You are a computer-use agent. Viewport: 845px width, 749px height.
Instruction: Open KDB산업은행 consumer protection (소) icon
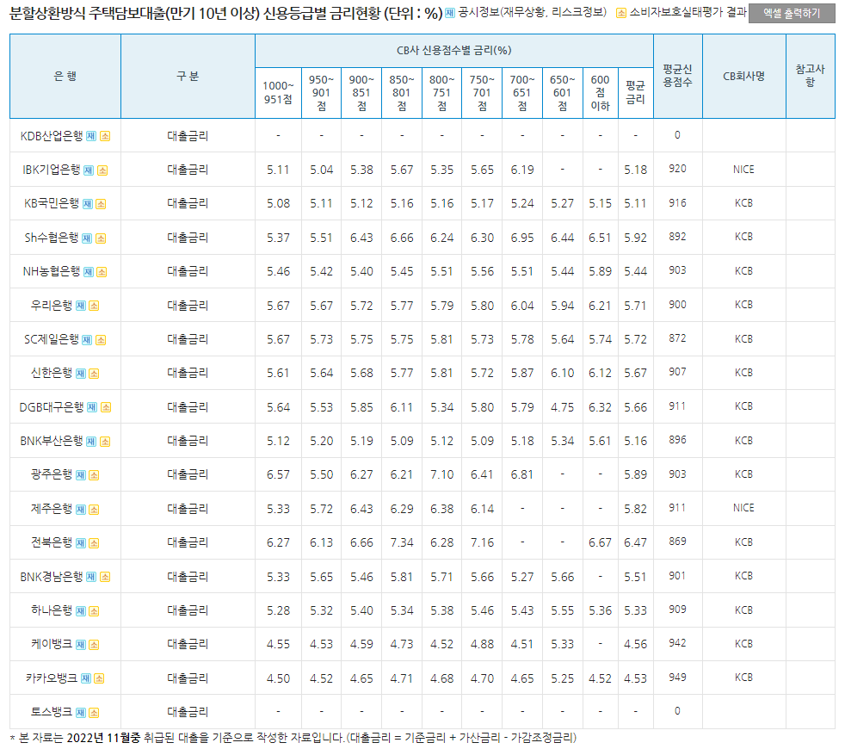point(105,136)
